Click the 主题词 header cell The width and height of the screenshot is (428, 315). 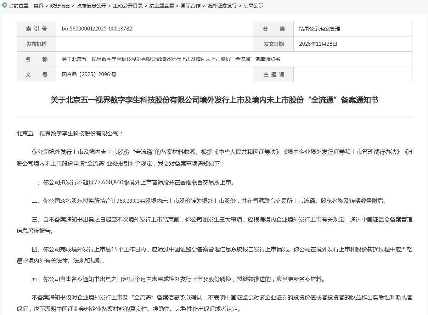click(274, 74)
